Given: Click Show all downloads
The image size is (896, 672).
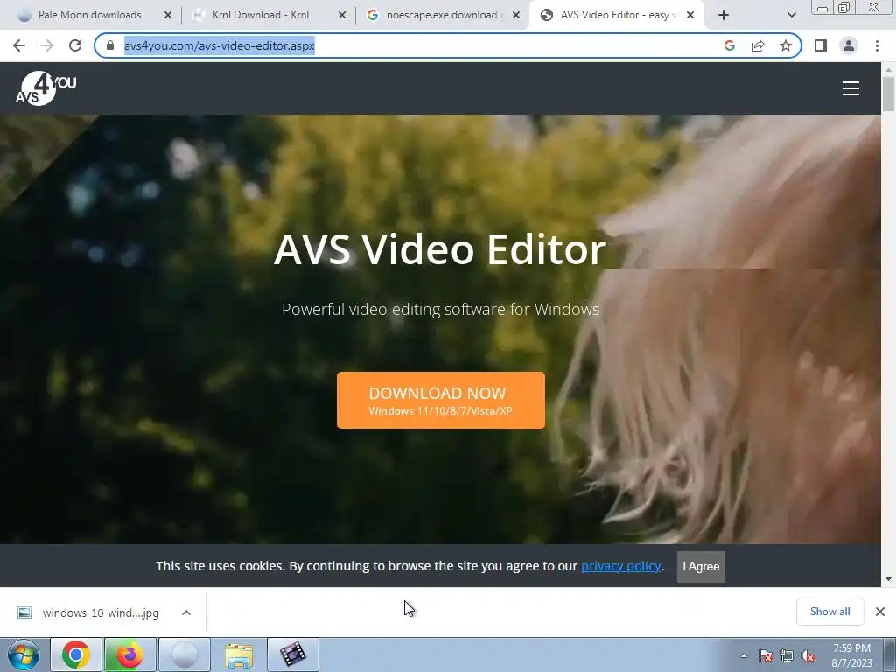Looking at the screenshot, I should click(x=829, y=612).
